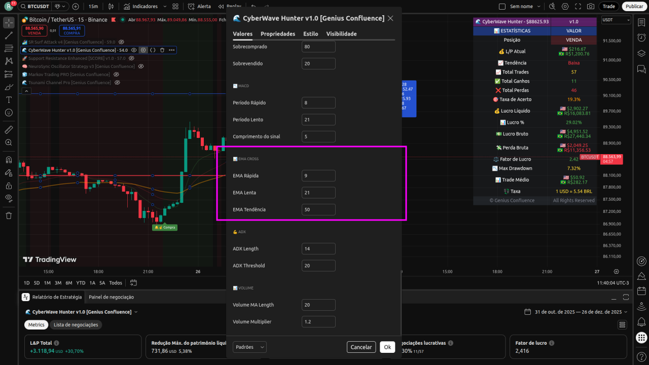The image size is (649, 365).
Task: Open the emoji icons tool
Action: (9, 112)
